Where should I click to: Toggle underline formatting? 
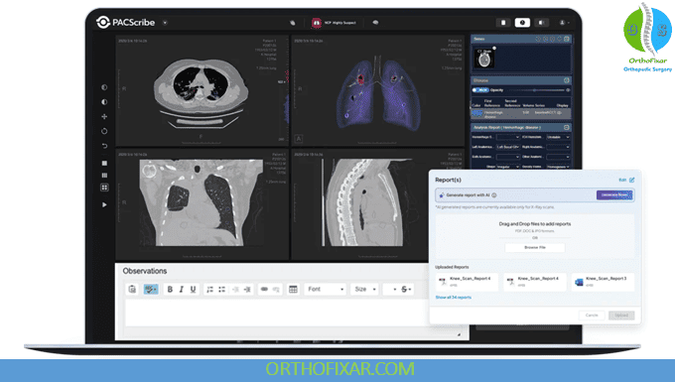point(193,290)
